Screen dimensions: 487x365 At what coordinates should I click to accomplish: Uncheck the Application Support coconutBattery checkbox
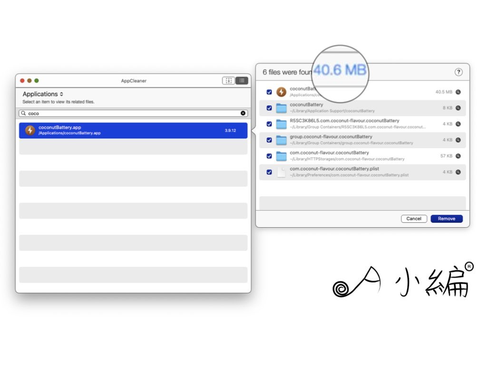click(x=269, y=108)
